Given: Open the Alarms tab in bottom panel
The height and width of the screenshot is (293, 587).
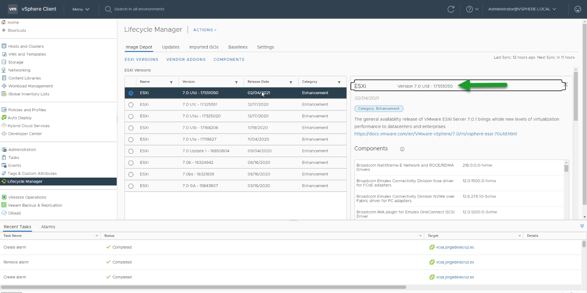Looking at the screenshot, I should tap(48, 227).
